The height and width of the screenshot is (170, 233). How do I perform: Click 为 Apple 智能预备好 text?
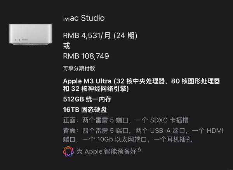coord(106,152)
